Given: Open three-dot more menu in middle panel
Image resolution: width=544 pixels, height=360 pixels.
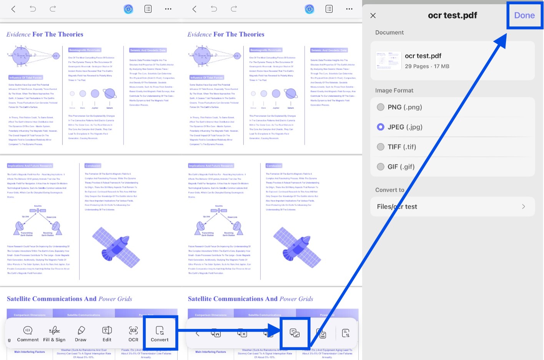Looking at the screenshot, I should coord(349,9).
